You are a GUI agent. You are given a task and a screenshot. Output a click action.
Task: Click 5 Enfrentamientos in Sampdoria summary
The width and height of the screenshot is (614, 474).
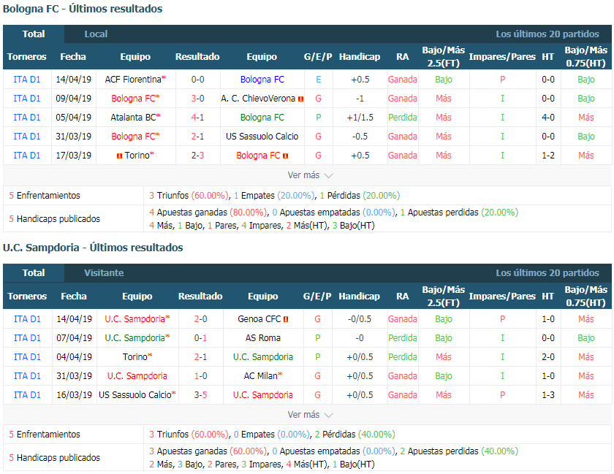(x=45, y=435)
